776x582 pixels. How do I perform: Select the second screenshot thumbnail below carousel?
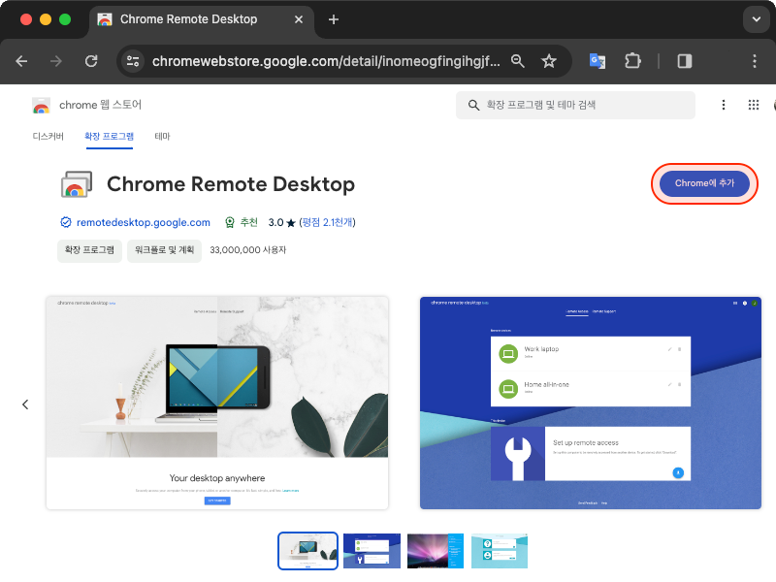(x=372, y=550)
